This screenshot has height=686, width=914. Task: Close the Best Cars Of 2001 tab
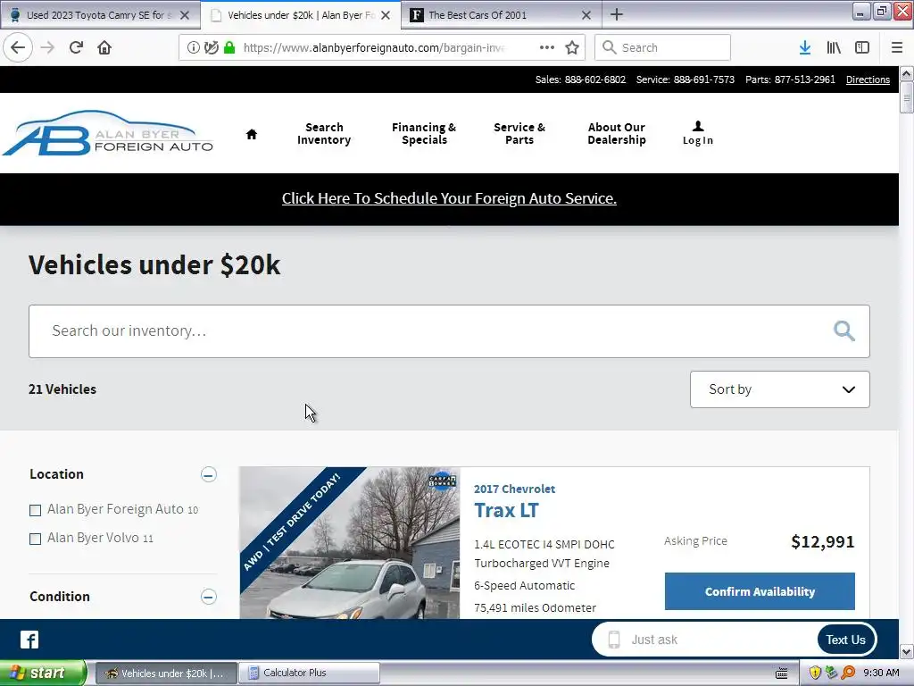[x=586, y=15]
